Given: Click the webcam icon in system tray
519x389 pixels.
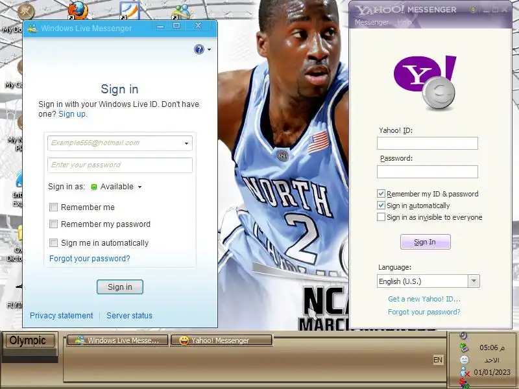Looking at the screenshot, I should coord(464,336).
